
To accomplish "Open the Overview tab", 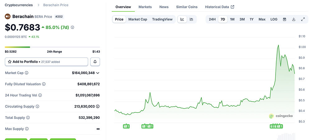I will tap(123, 7).
